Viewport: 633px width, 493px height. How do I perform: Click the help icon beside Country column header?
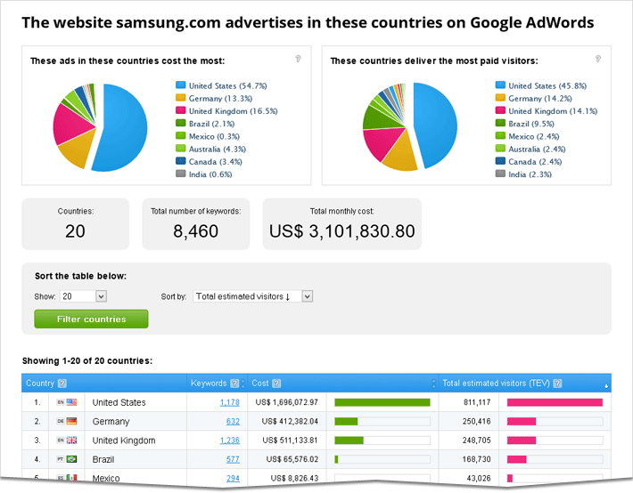point(62,384)
